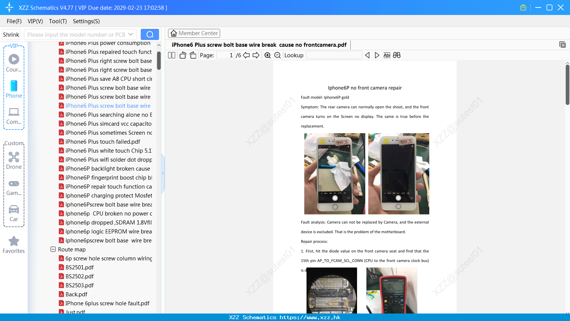Screen dimensions: 570x321
Task: Switch to two-page view in the PDF toolbar
Action: pos(172,55)
